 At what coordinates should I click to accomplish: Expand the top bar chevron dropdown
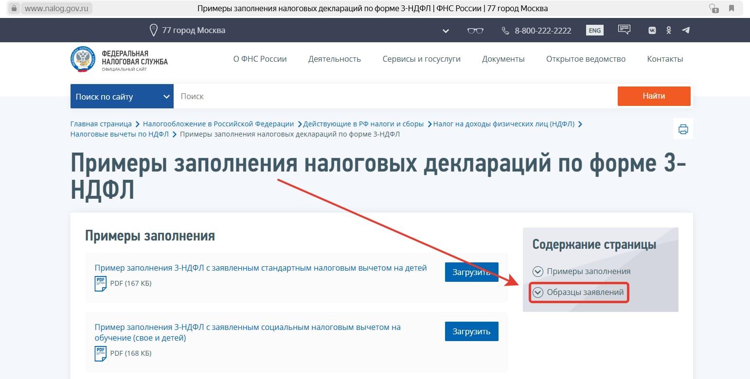point(446,31)
